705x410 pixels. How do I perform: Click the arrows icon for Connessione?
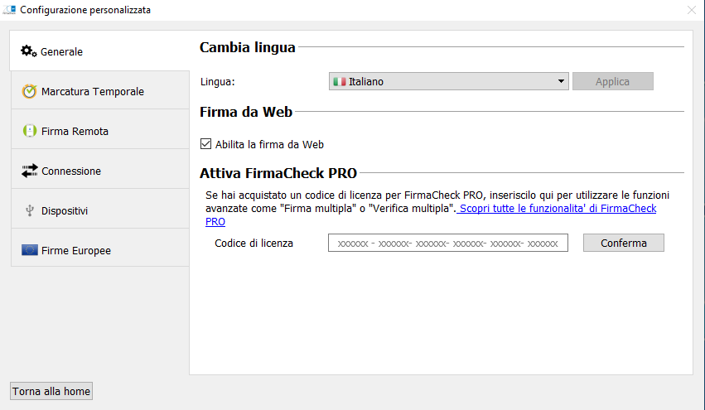point(30,171)
